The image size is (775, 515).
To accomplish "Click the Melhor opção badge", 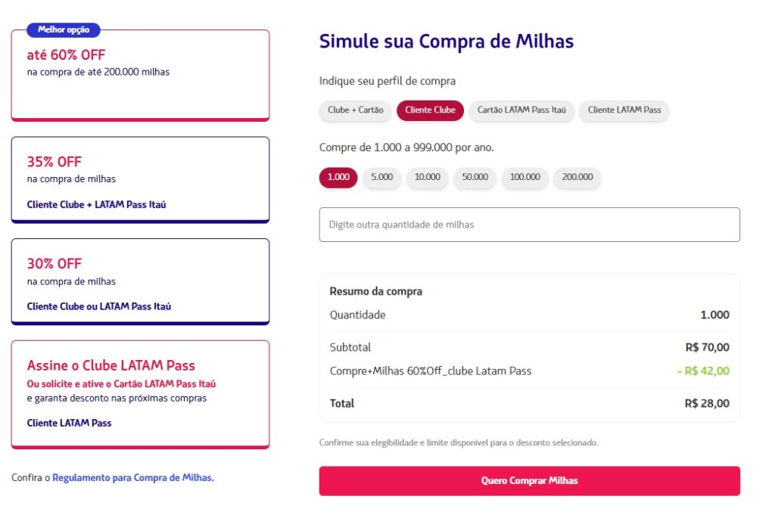I will pos(64,30).
